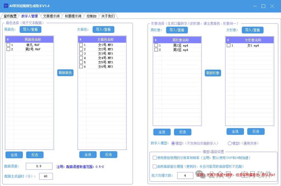The width and height of the screenshot is (281, 186).
Task: Open the 文案提示词 tab
Action: 51,16
